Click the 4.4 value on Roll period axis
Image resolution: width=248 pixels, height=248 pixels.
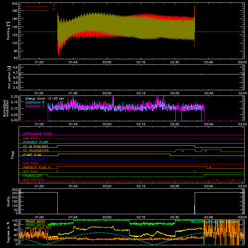[15, 67]
